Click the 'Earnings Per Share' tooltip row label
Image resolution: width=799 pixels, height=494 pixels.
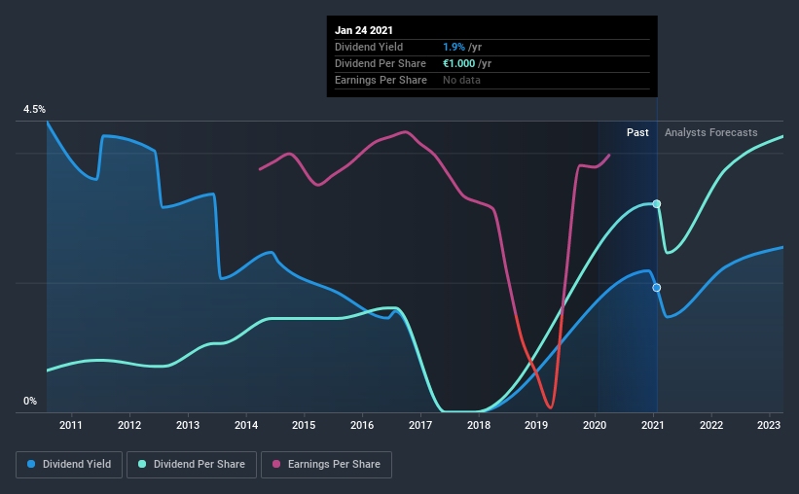(381, 80)
